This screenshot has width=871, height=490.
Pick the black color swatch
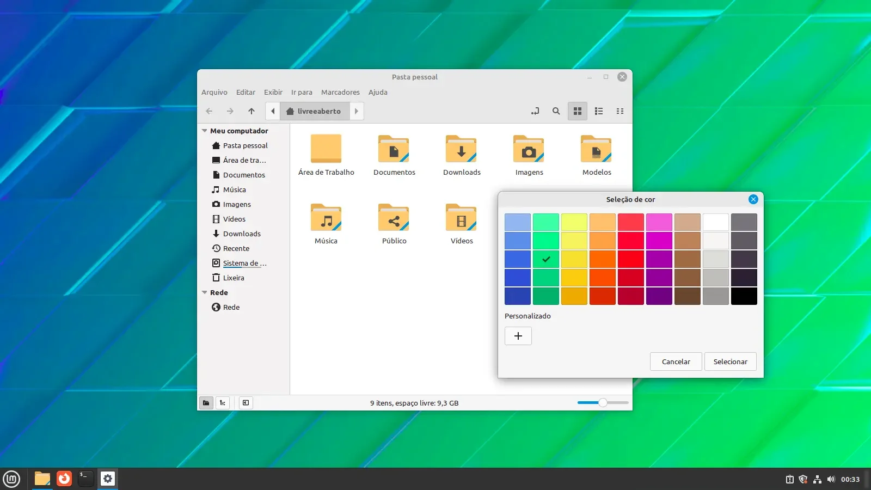tap(744, 296)
